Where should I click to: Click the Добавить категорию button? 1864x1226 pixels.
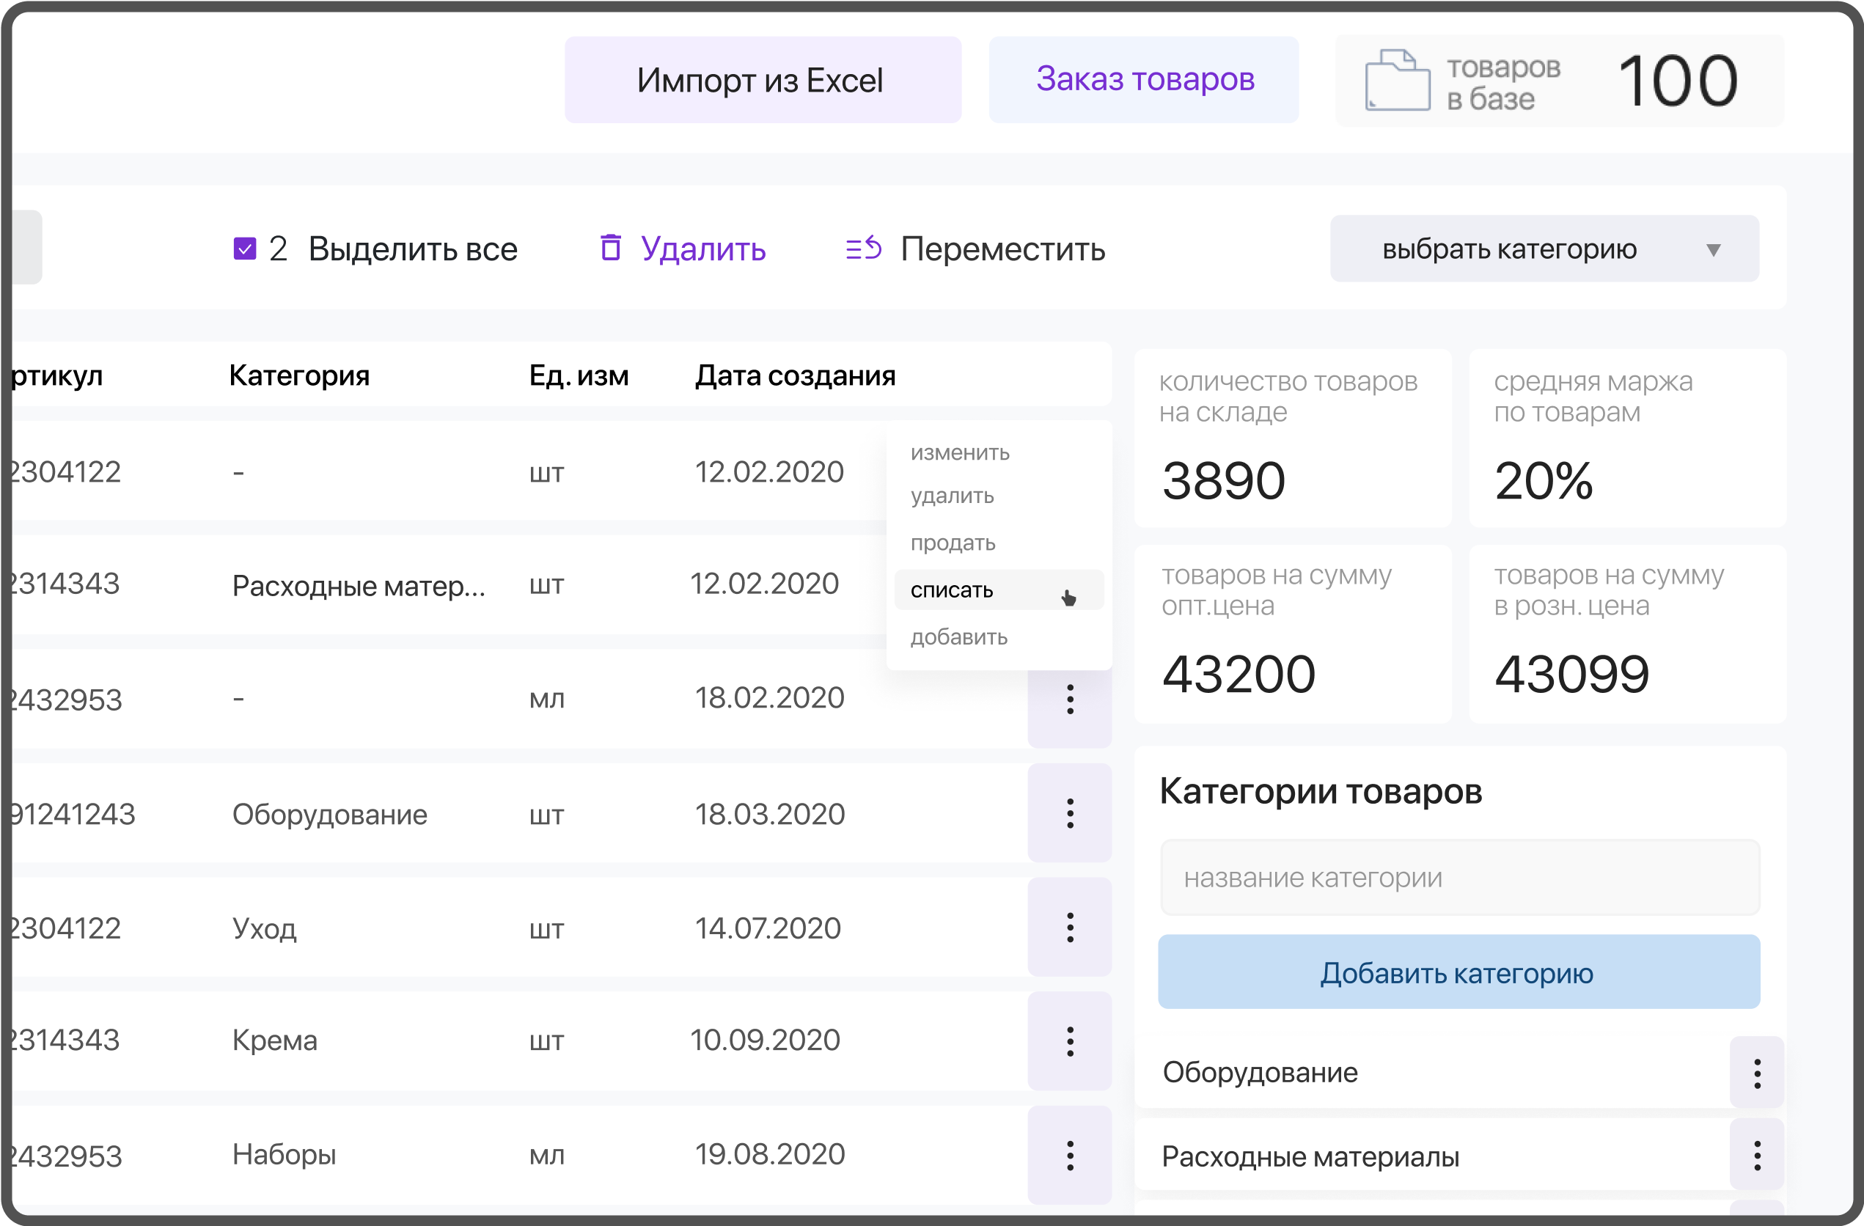[x=1459, y=972]
